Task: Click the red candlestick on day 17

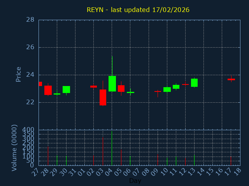Action: tap(231, 79)
